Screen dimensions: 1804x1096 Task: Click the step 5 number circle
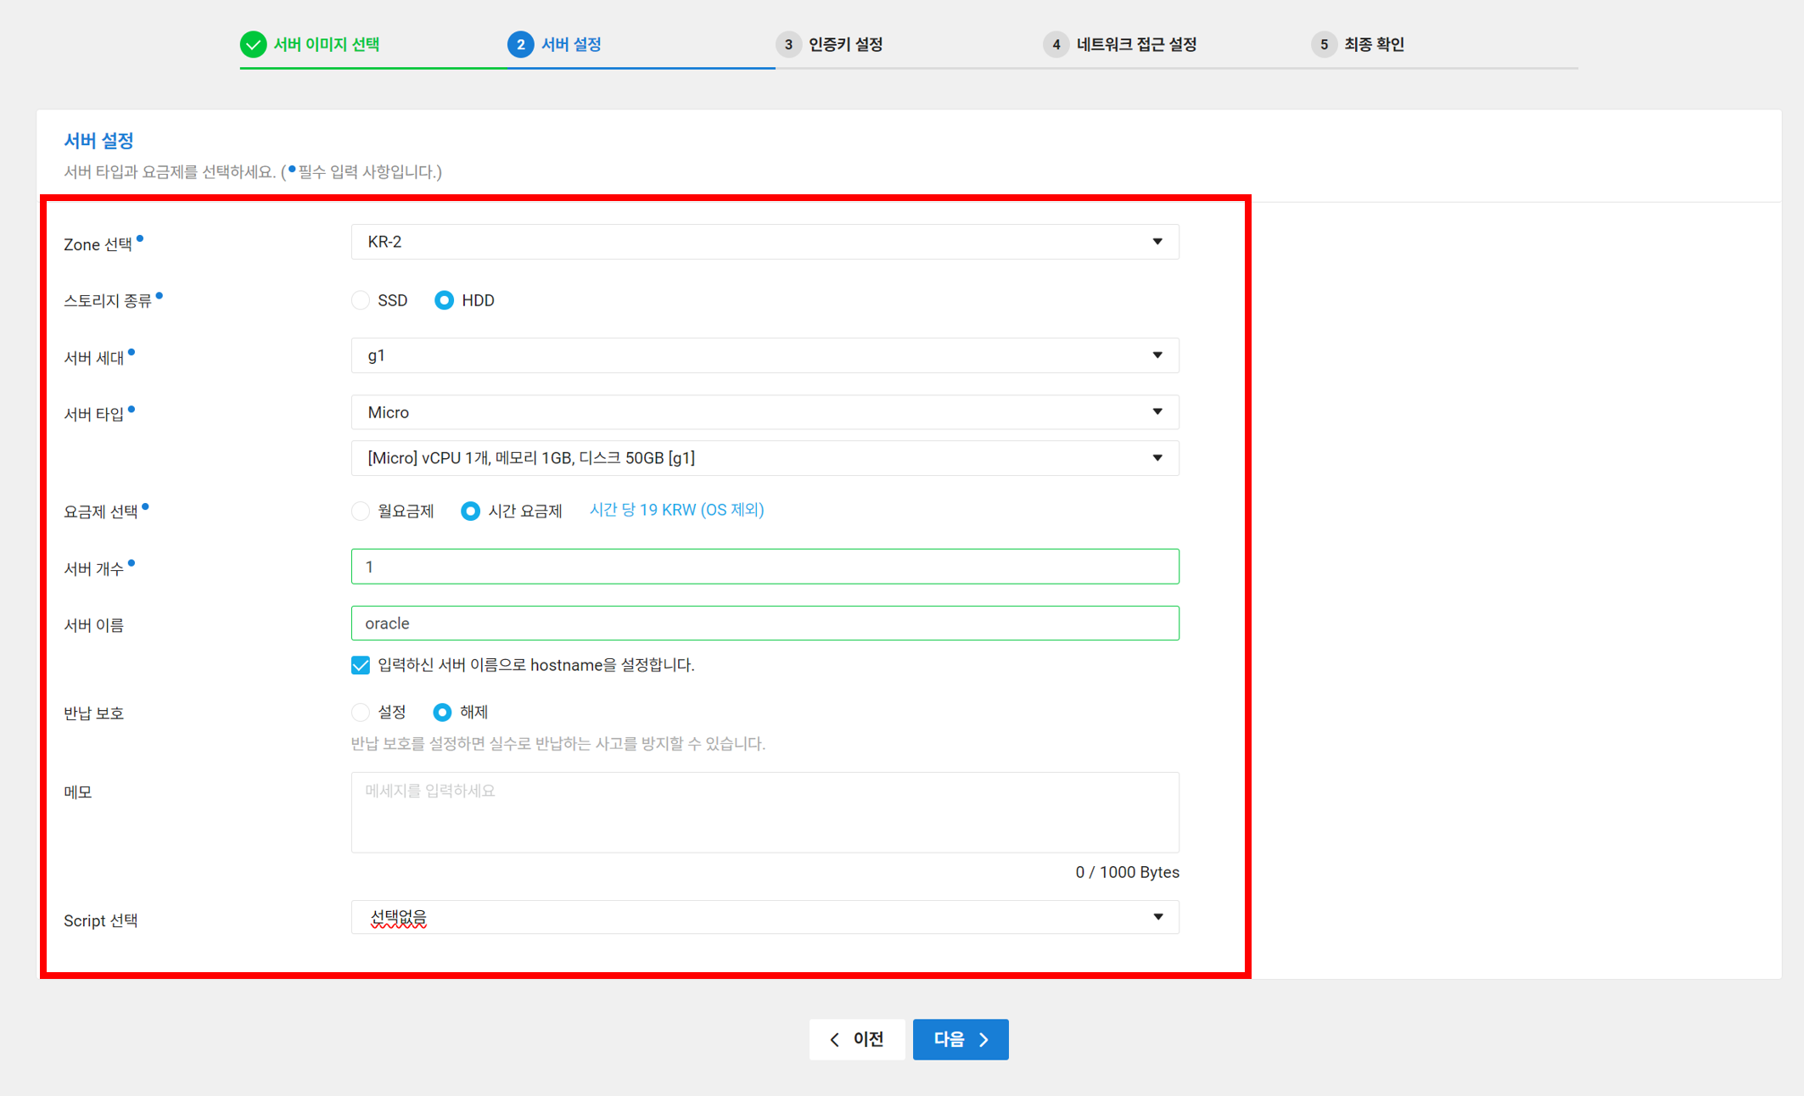tap(1323, 44)
